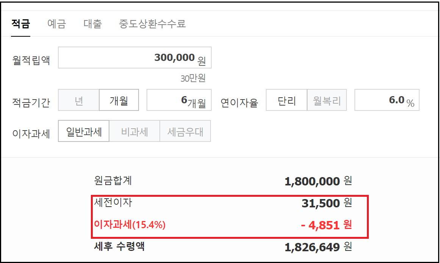Switch to the 예금 tab
The image size is (440, 263).
56,23
